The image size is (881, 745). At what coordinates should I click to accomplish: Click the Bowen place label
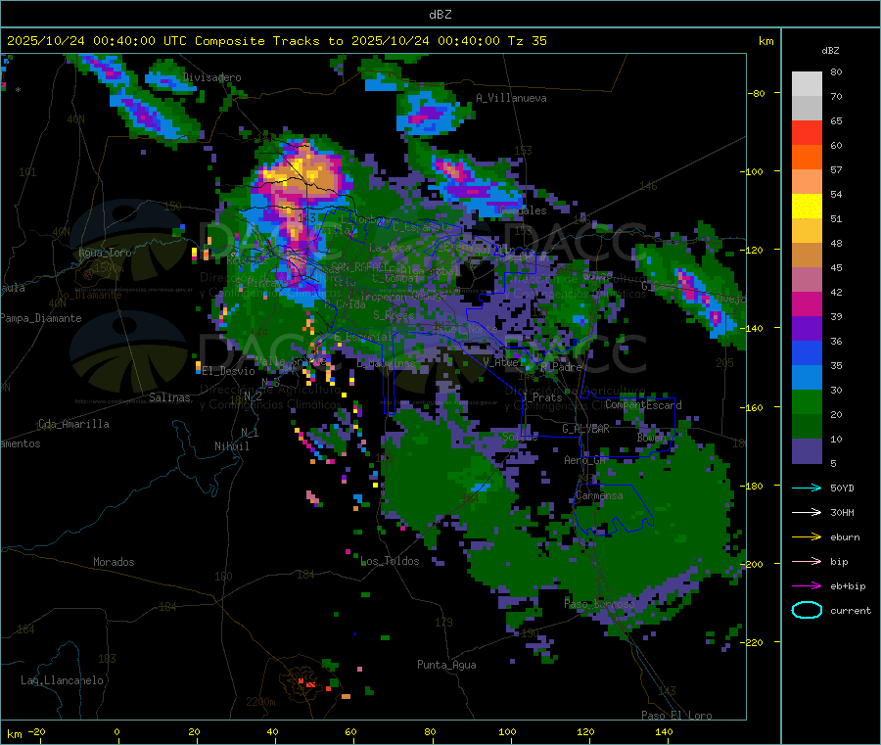pos(652,437)
